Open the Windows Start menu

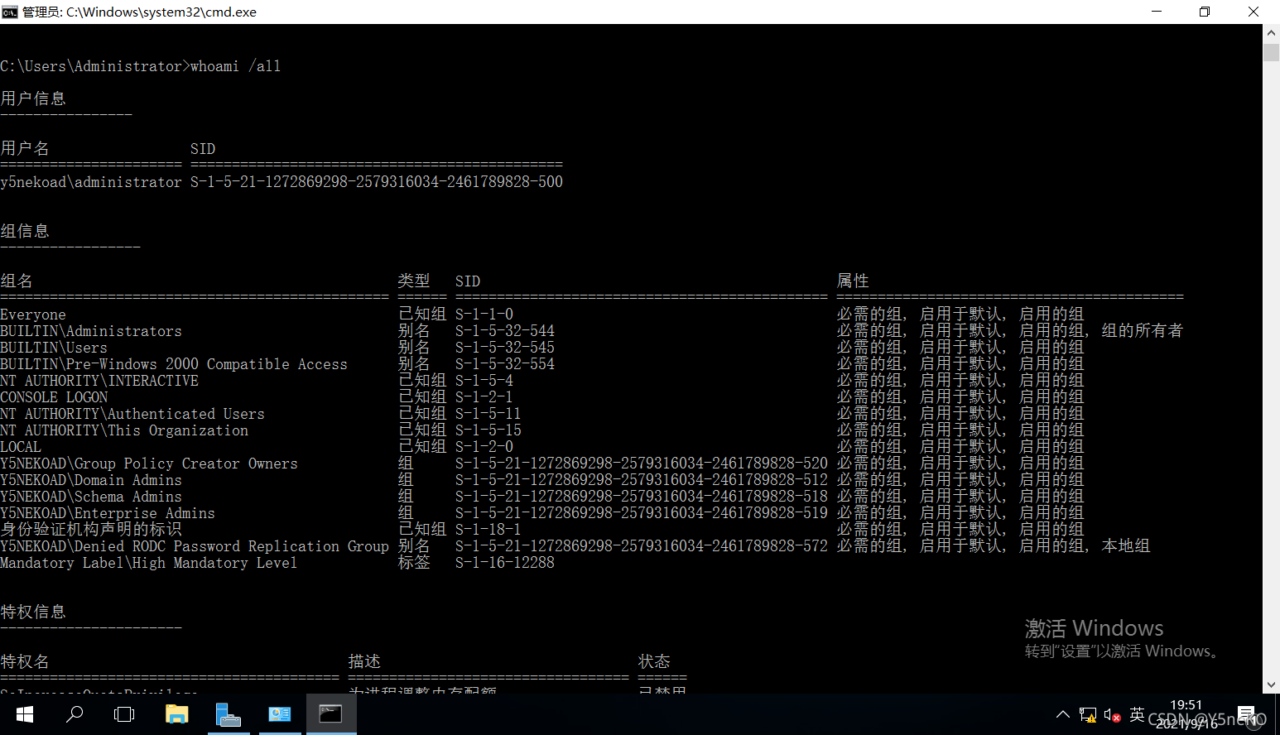[25, 714]
